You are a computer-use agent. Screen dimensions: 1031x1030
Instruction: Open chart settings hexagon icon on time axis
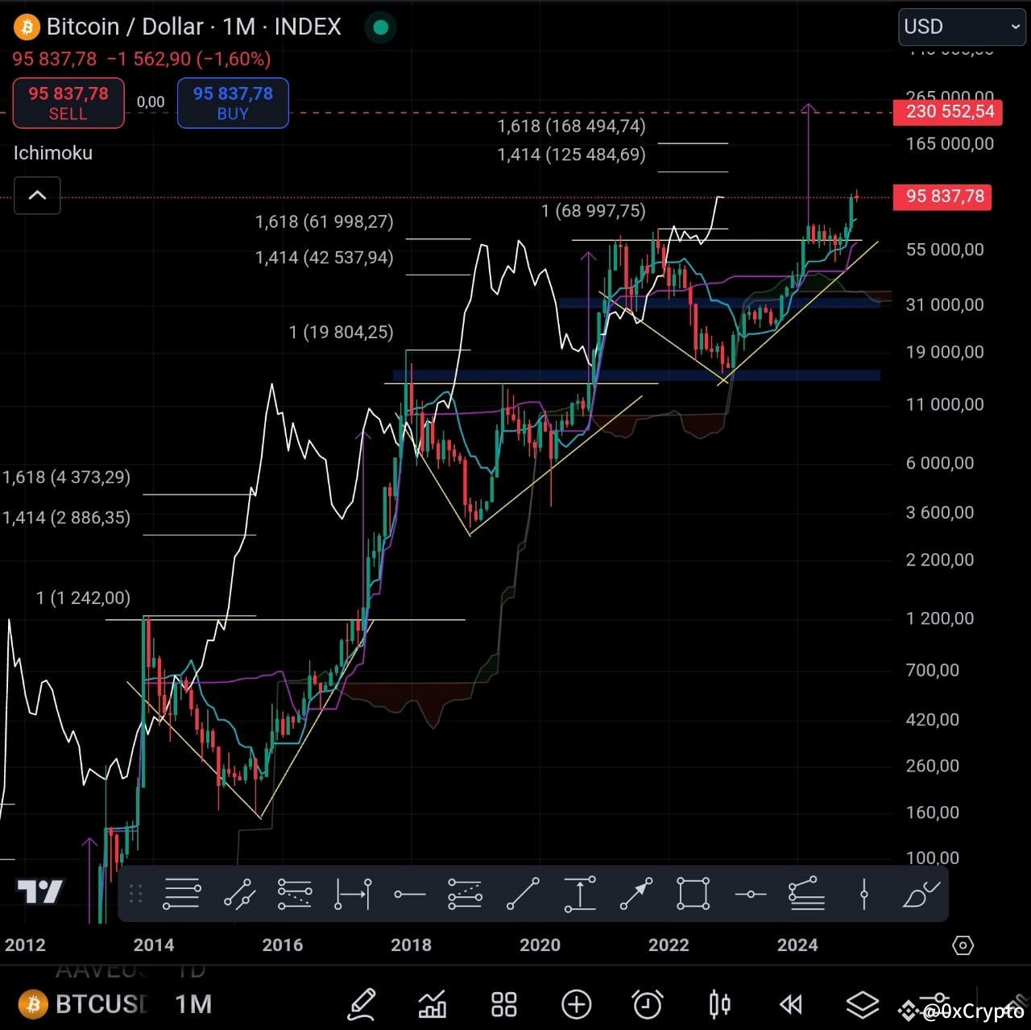coord(963,945)
